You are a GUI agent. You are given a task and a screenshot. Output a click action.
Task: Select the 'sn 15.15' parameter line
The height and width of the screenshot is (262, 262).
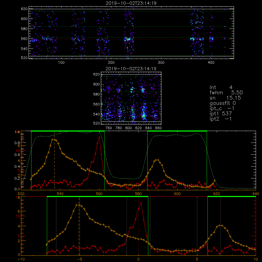click(x=225, y=98)
